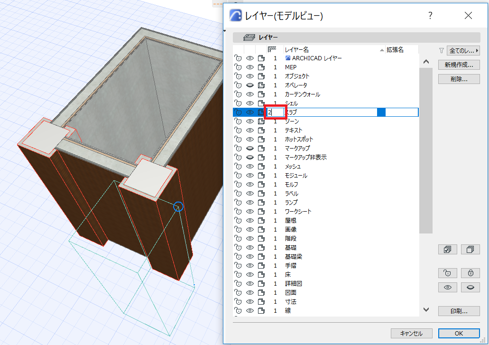Sort by the レイヤー名 column header
The height and width of the screenshot is (345, 489).
(x=296, y=50)
